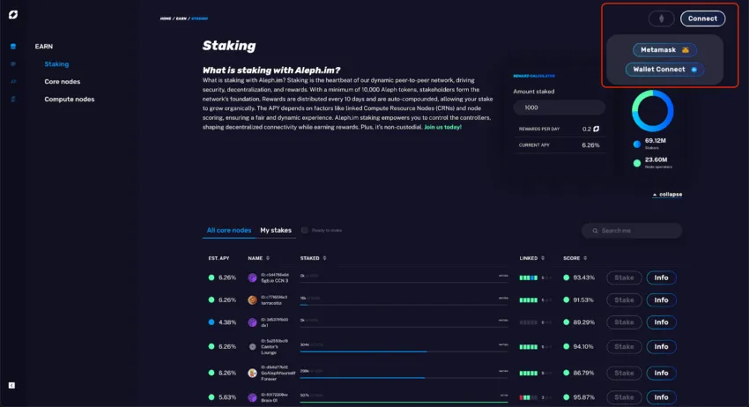Collapse the staking info section
Viewport: 749px width, 407px height.
[x=667, y=195]
